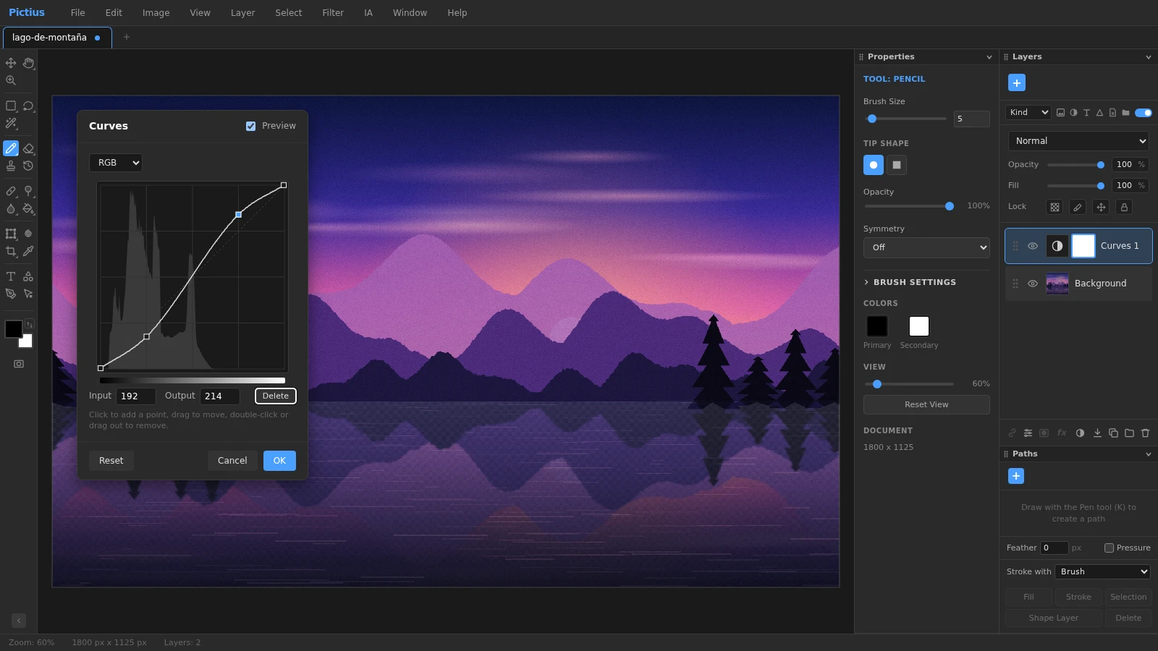Screen dimensions: 1158x651
Task: Click OK in the Curves dialog
Action: click(x=279, y=461)
